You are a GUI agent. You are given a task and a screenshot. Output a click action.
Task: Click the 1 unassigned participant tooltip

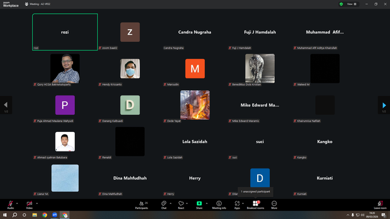coord(255,192)
